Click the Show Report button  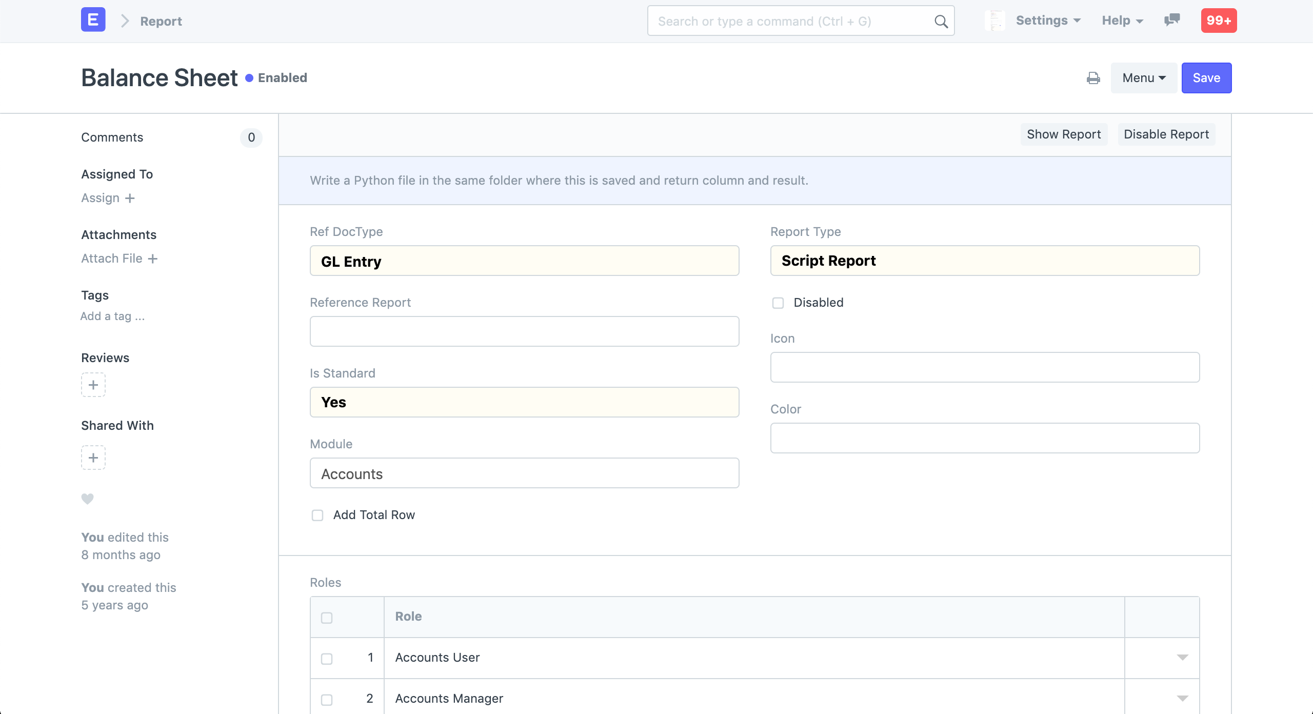(1064, 134)
